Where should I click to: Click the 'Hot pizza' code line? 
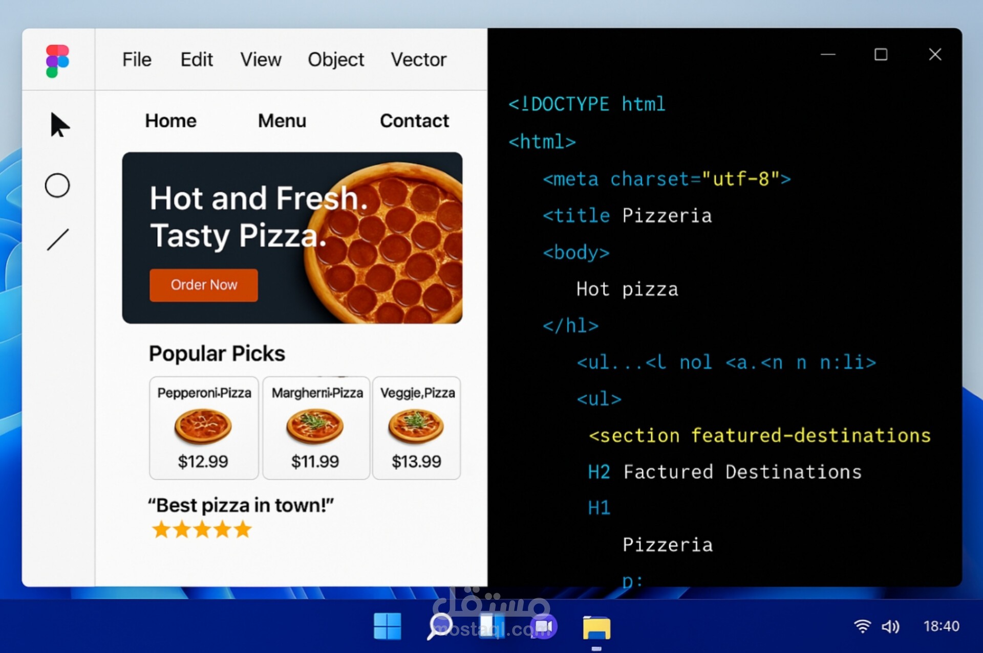pos(627,289)
